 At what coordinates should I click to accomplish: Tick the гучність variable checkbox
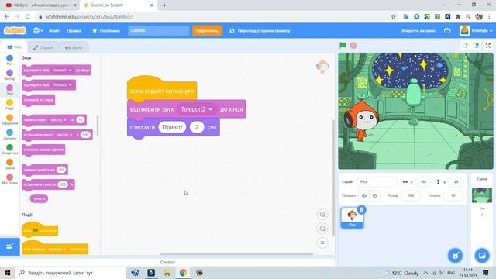click(x=25, y=198)
